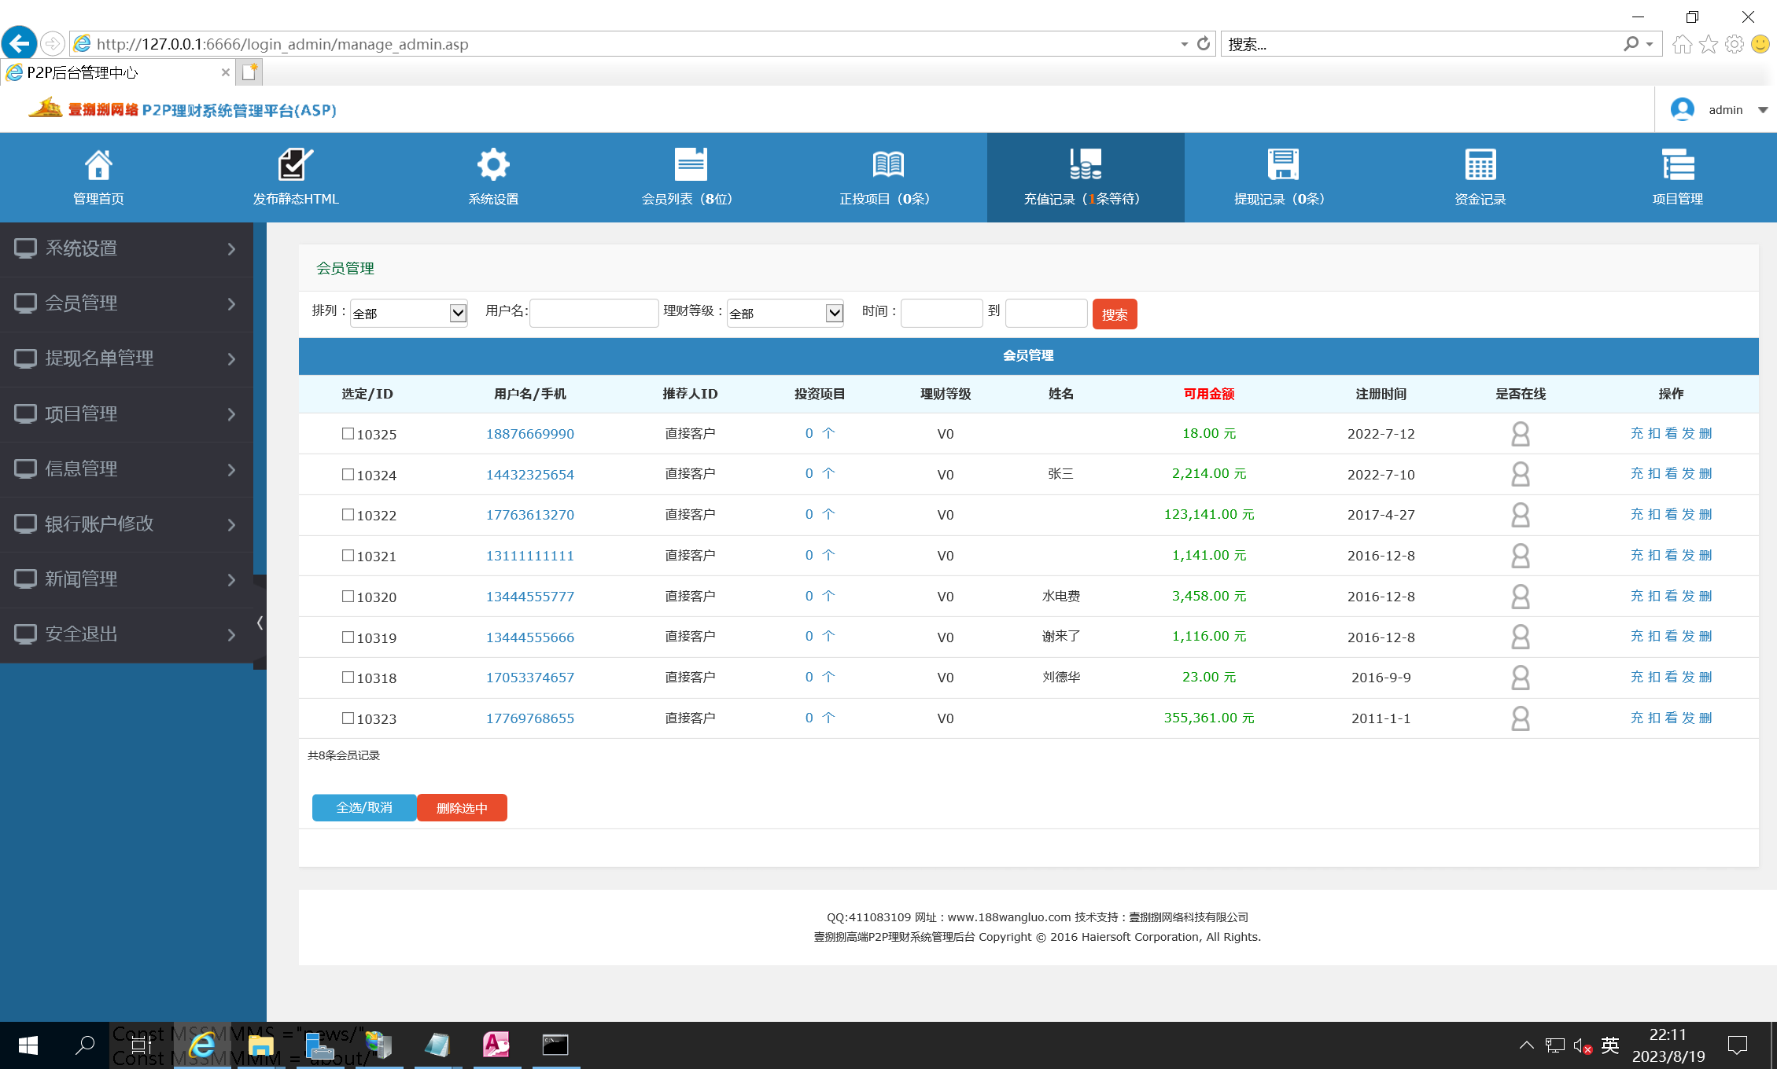This screenshot has height=1069, width=1777.
Task: Open the Windows Start menu
Action: click(x=28, y=1045)
